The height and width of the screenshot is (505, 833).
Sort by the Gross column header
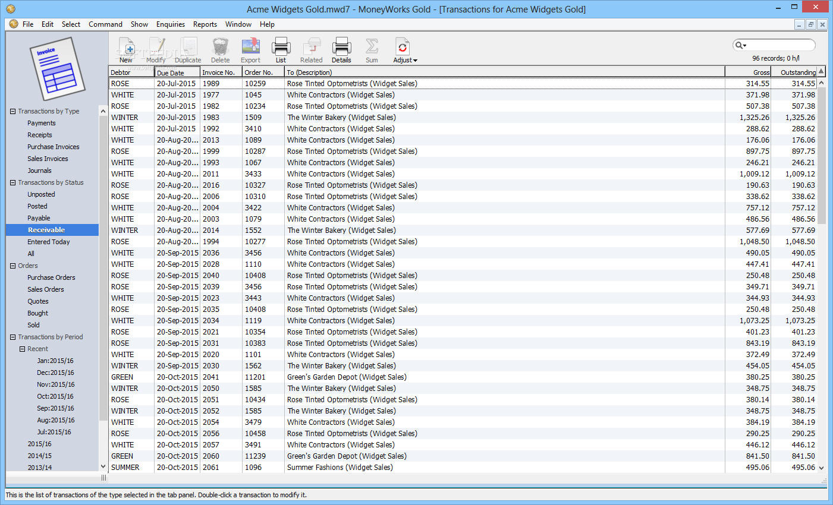point(748,72)
